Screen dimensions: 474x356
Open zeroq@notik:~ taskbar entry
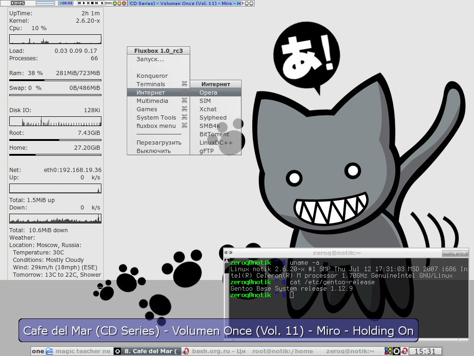(x=350, y=351)
